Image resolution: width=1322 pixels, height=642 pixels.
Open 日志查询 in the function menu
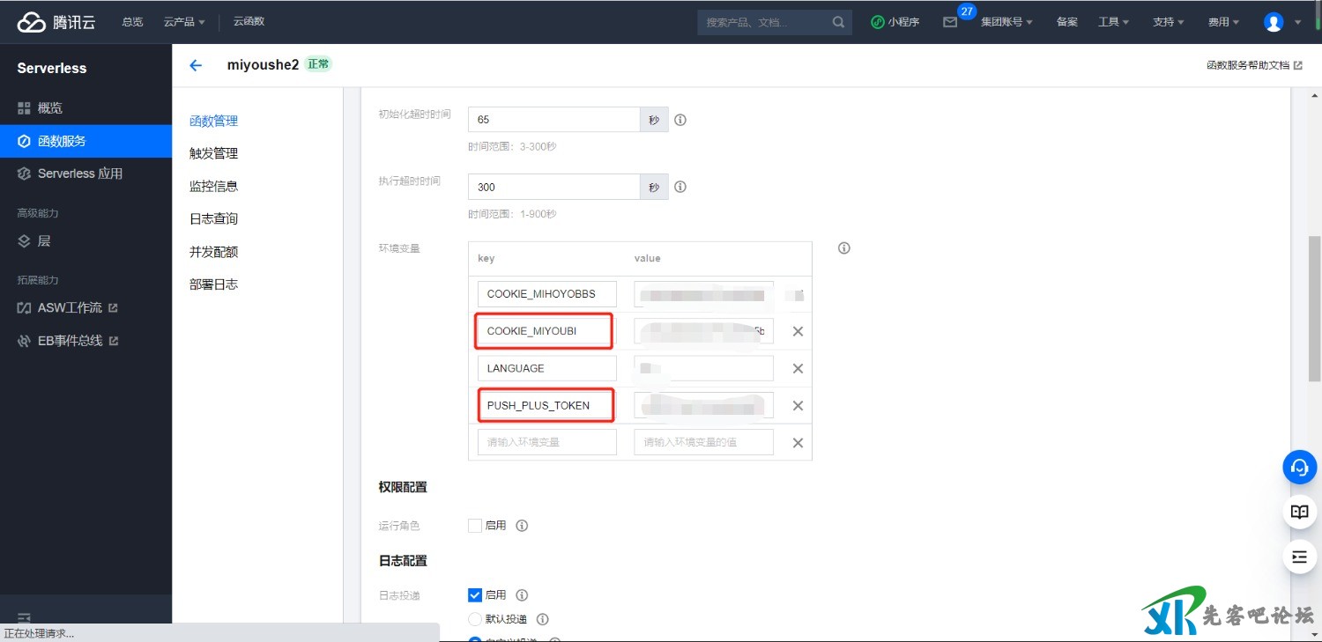(213, 218)
